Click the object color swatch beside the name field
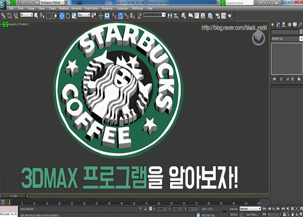Image resolution: width=303 pixels, height=217 pixels. [301, 32]
